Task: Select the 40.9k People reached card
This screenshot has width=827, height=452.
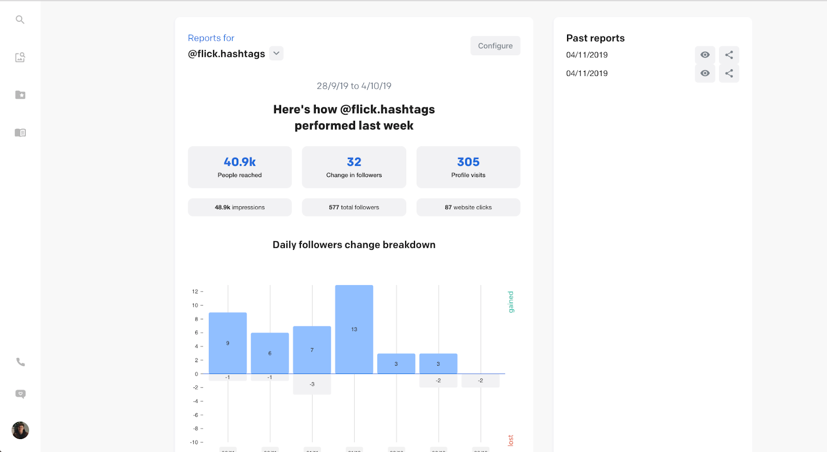Action: (240, 167)
